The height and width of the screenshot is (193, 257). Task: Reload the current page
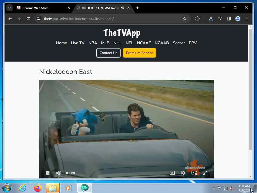click(28, 19)
